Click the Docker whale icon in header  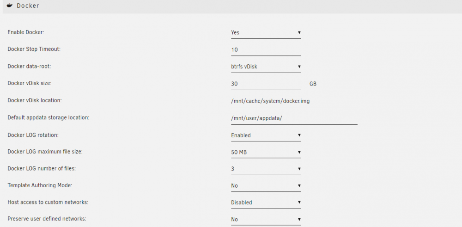point(10,5)
